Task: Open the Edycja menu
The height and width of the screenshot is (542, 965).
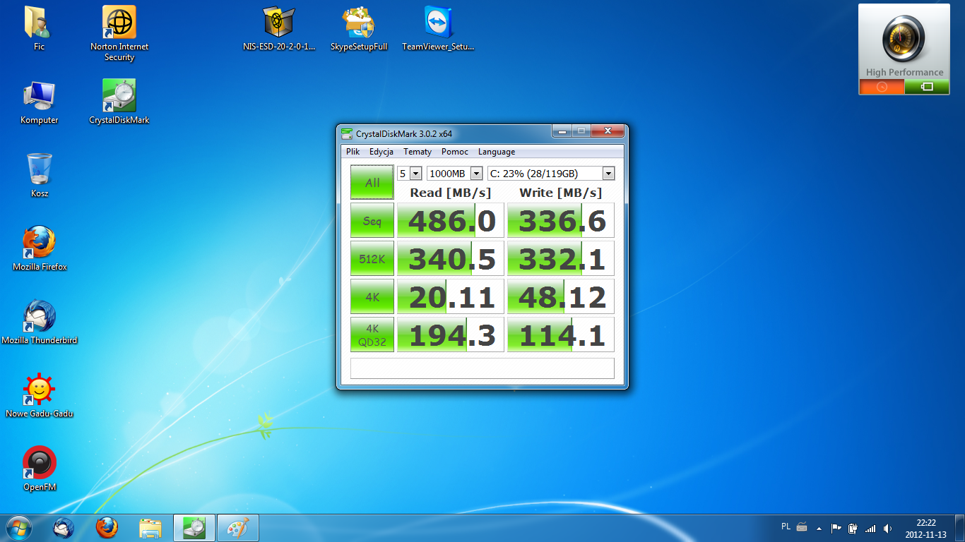Action: (381, 152)
